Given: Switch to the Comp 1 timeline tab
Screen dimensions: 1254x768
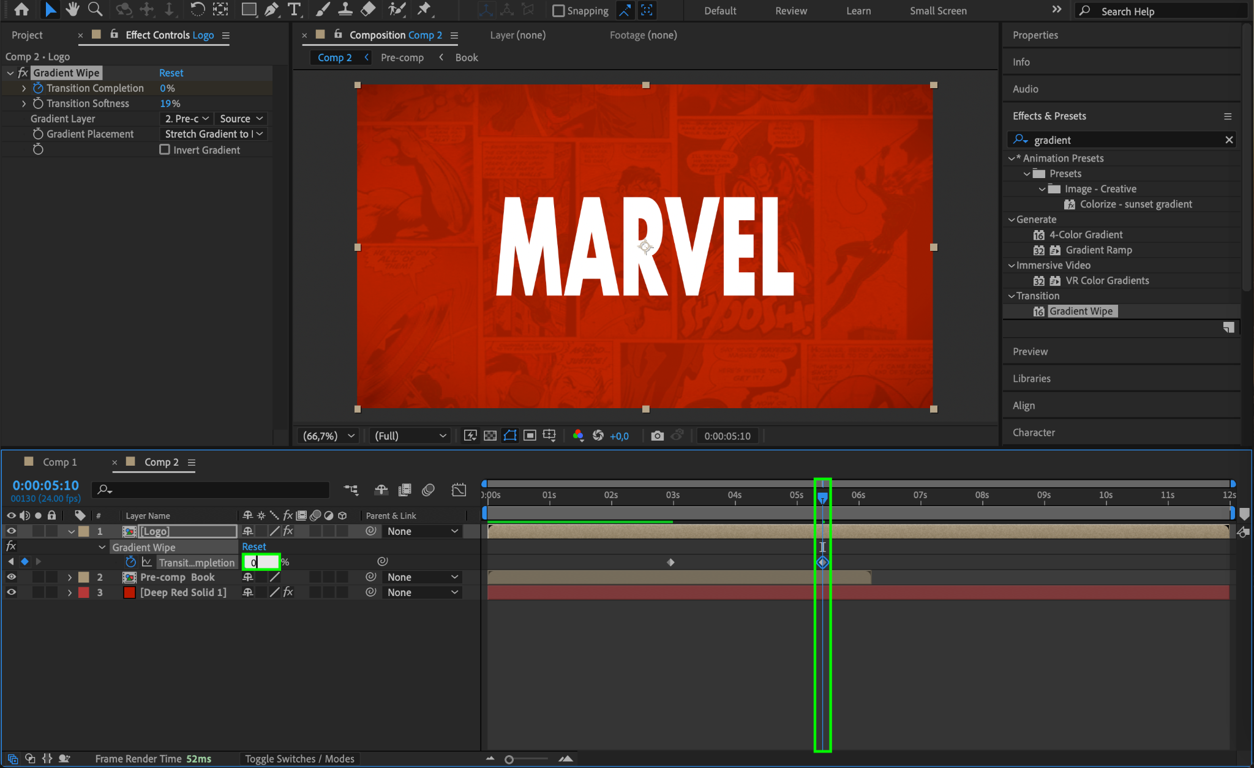Looking at the screenshot, I should 59,462.
